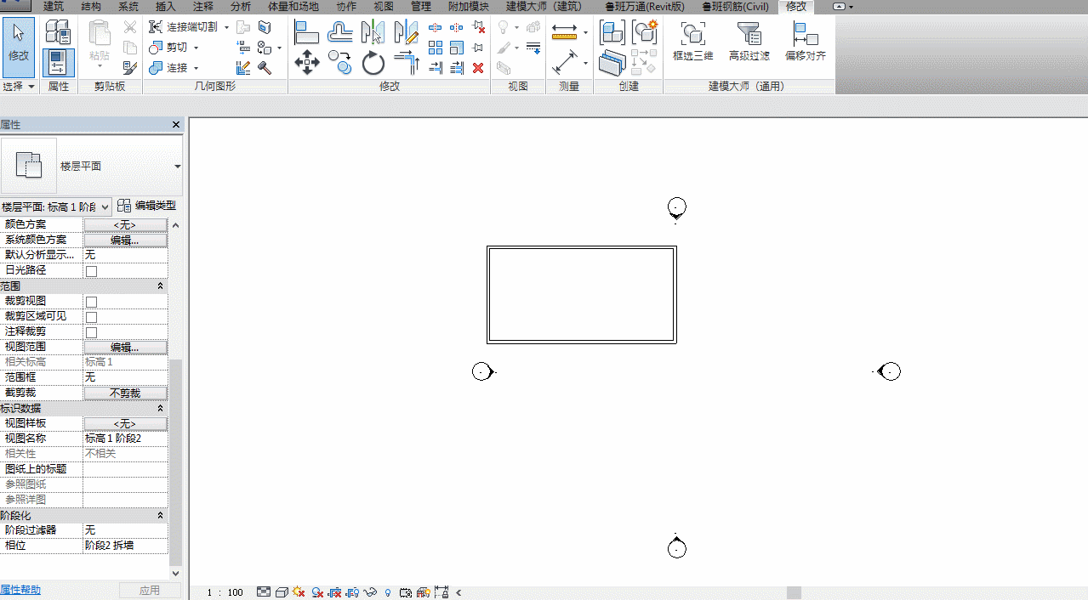The height and width of the screenshot is (600, 1088).
Task: Collapse the 标识数据 section
Action: [x=160, y=408]
